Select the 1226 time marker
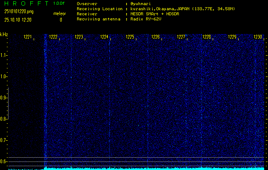The height and width of the screenshot is (170, 268). 156,37
